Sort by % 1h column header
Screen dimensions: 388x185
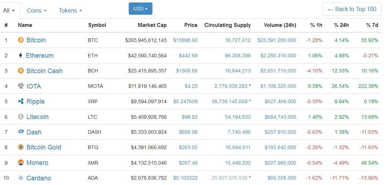pyautogui.click(x=316, y=25)
